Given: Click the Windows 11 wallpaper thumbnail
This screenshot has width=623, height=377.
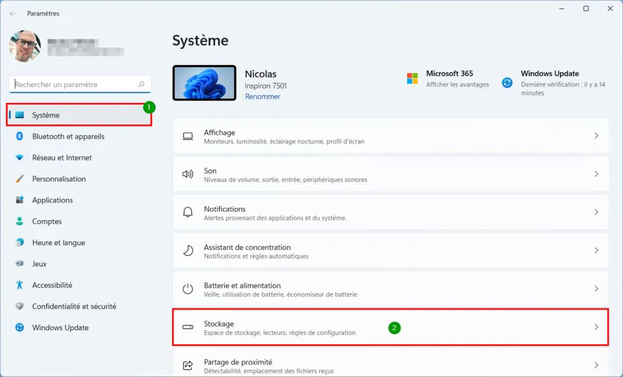Looking at the screenshot, I should point(204,83).
